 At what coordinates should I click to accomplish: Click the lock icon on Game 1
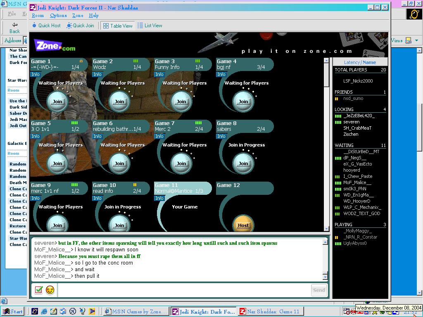[81, 61]
